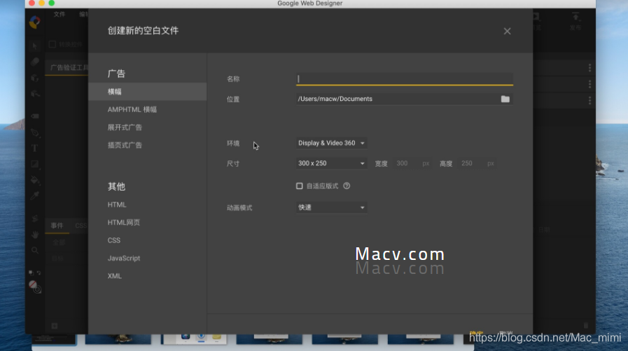Open three-dot menu of the second panel

click(x=589, y=84)
